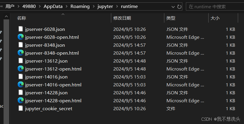Image resolution: width=244 pixels, height=124 pixels.
Task: Click Edge icon of jpserver-6028-open.html
Action: tap(21, 37)
